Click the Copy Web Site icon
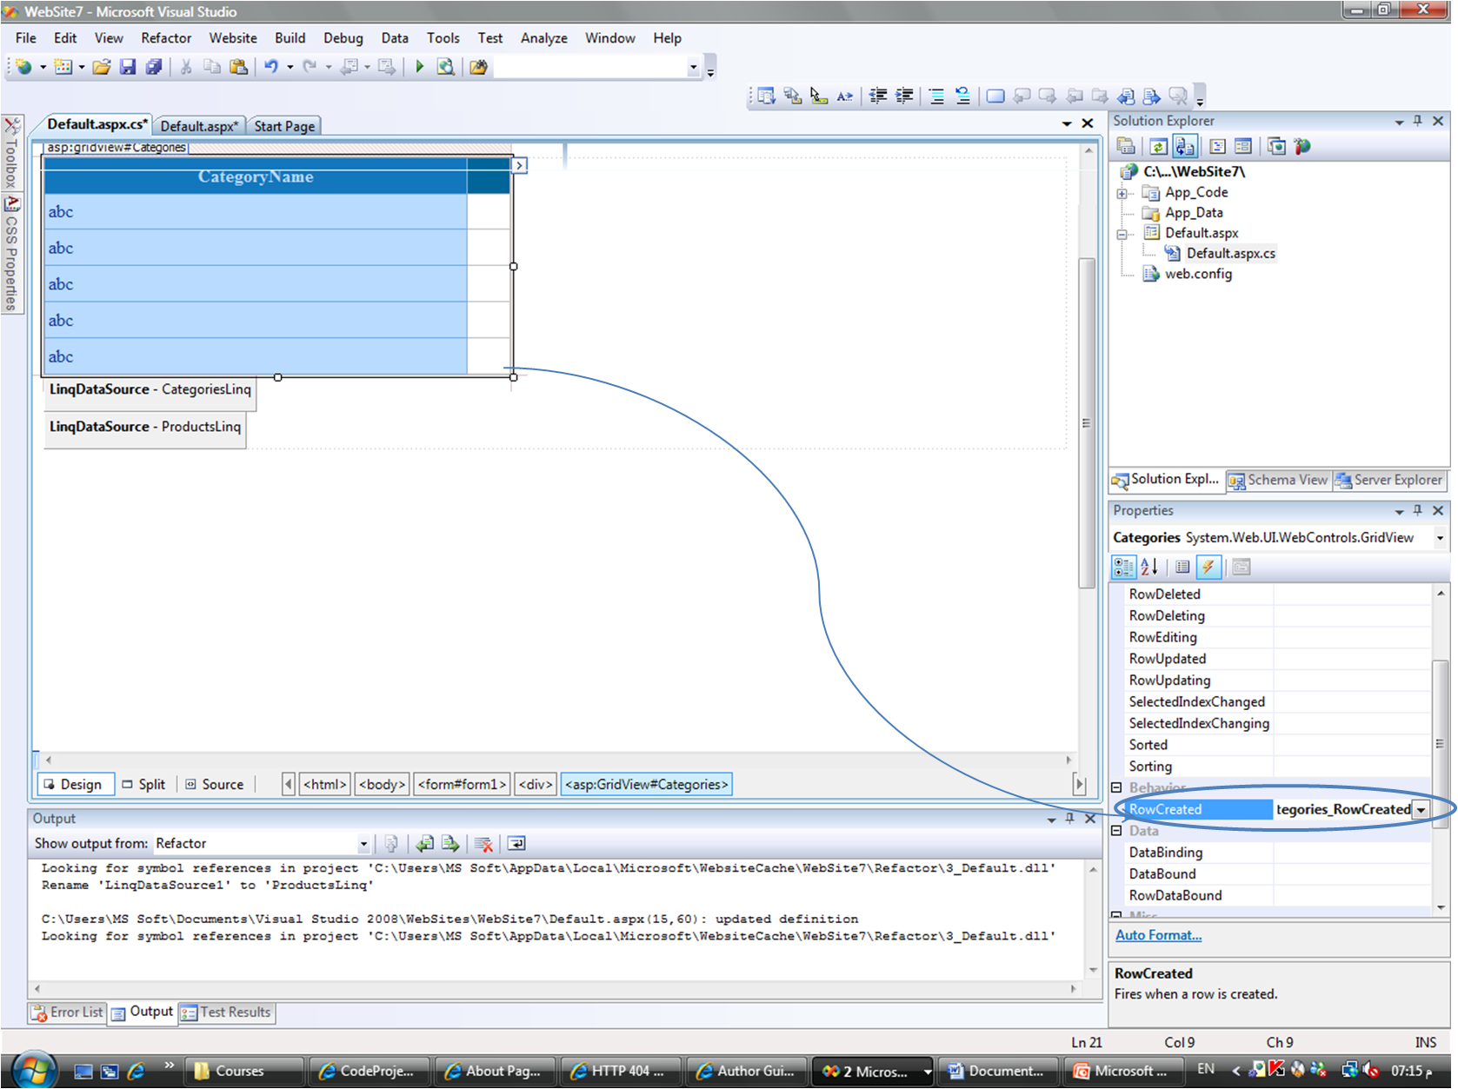Image resolution: width=1458 pixels, height=1089 pixels. coord(1276,147)
